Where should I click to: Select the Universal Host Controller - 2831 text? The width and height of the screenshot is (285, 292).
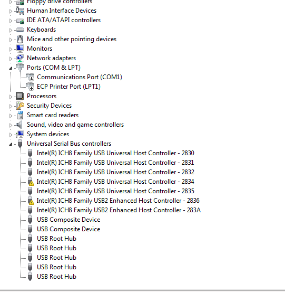115,163
